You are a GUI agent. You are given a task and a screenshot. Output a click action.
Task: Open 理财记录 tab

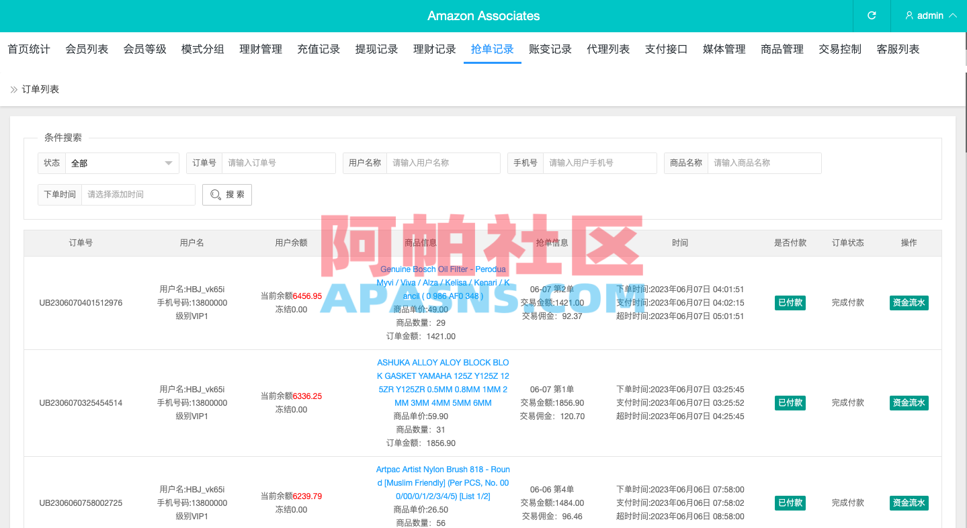tap(435, 49)
